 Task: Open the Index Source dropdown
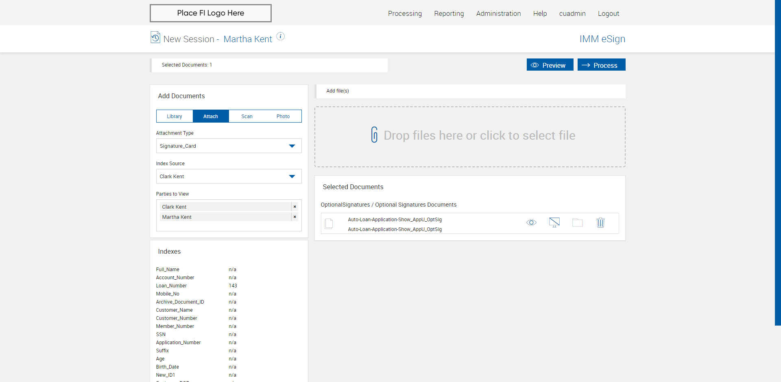292,177
